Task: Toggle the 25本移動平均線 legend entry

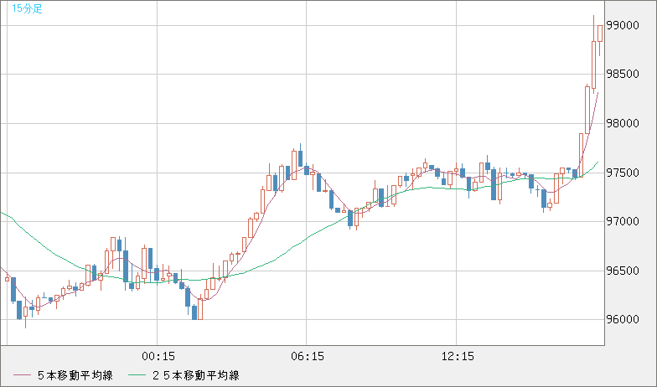Action: coord(196,376)
